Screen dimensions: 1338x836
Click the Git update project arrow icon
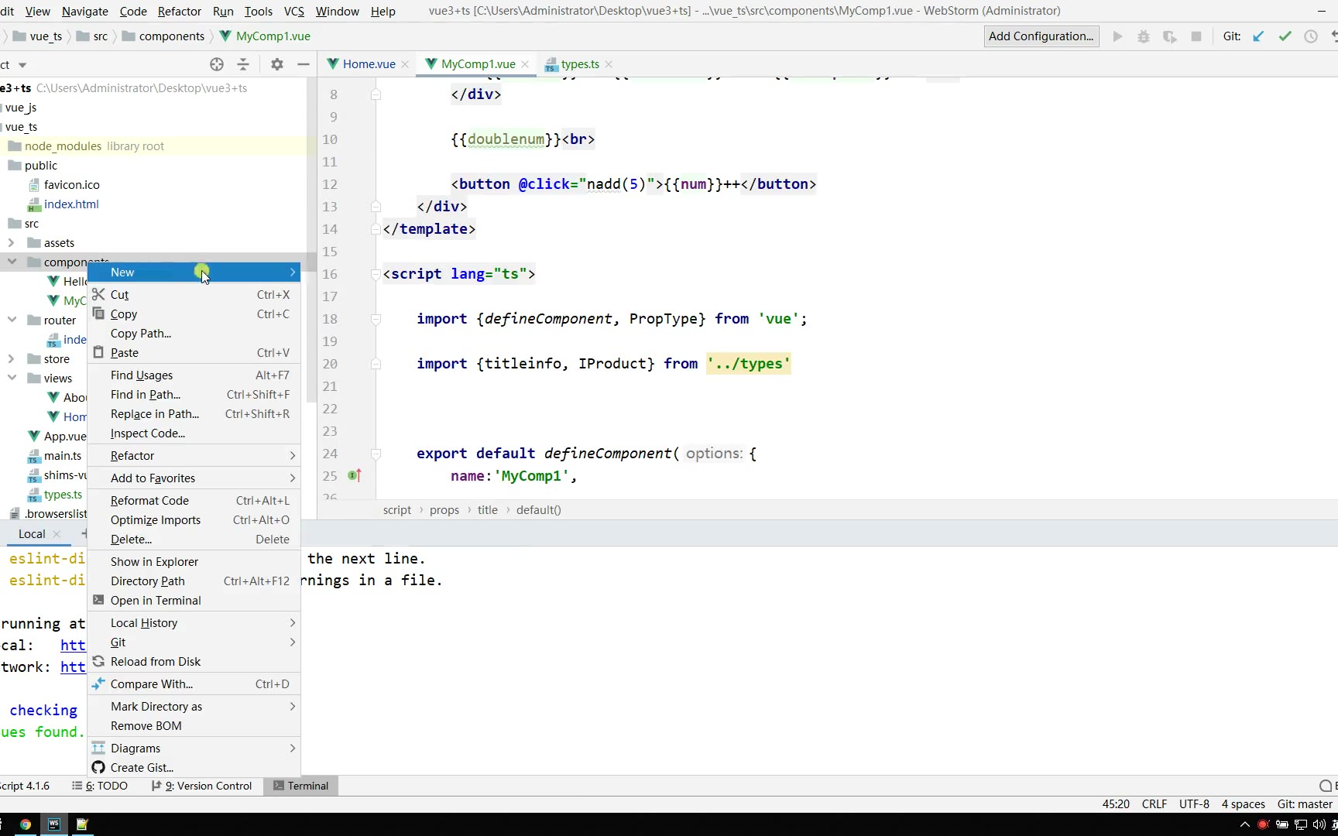click(x=1258, y=36)
